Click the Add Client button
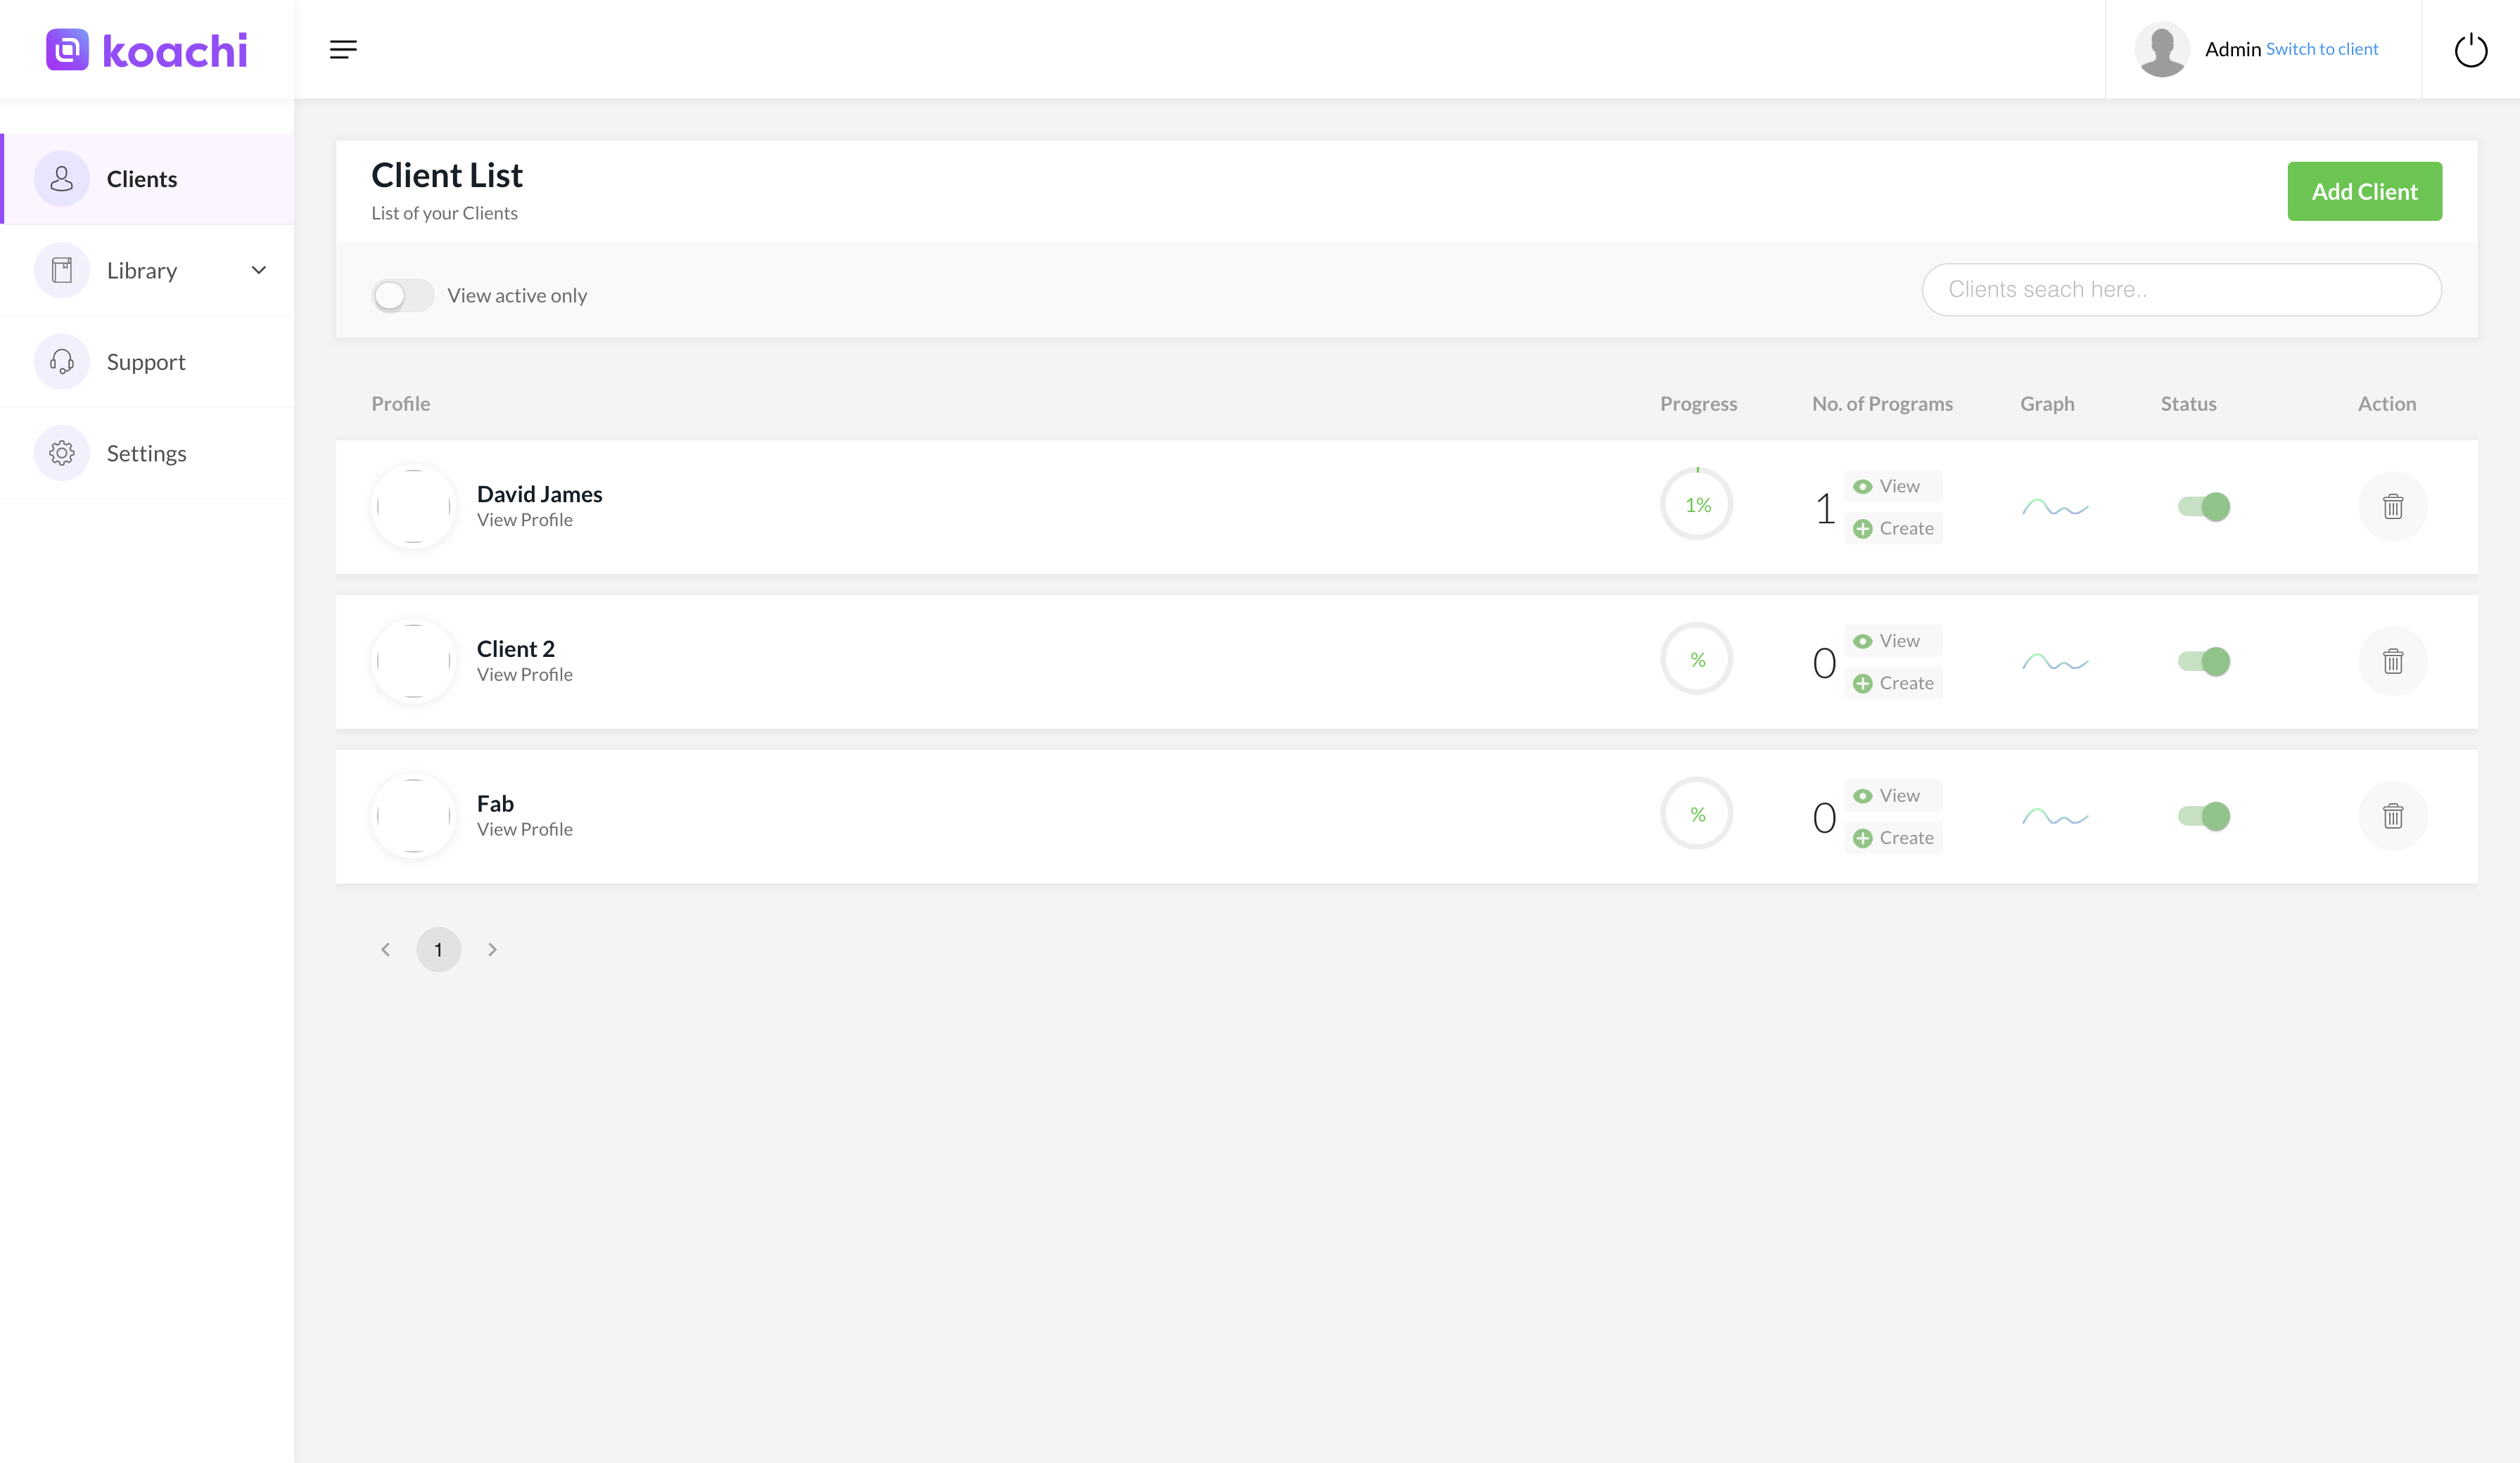The height and width of the screenshot is (1463, 2520). 2364,191
